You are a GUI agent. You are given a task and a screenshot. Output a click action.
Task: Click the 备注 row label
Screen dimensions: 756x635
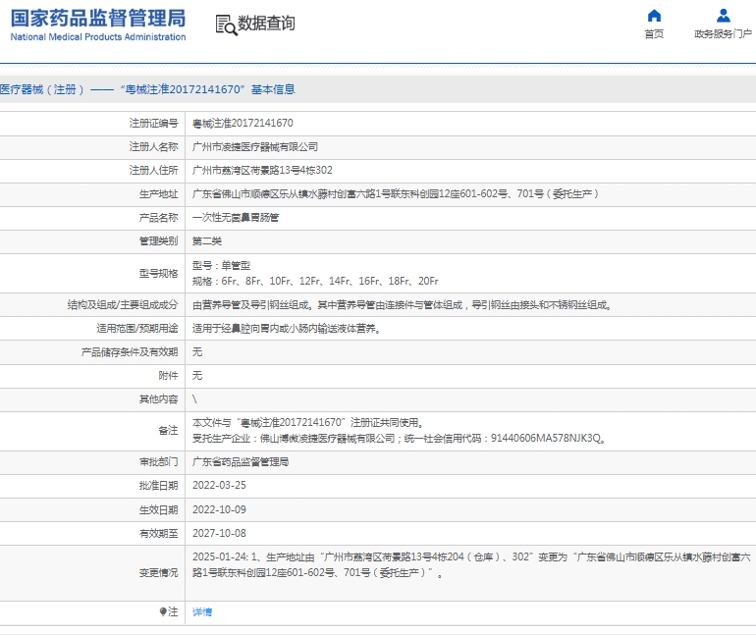(168, 430)
